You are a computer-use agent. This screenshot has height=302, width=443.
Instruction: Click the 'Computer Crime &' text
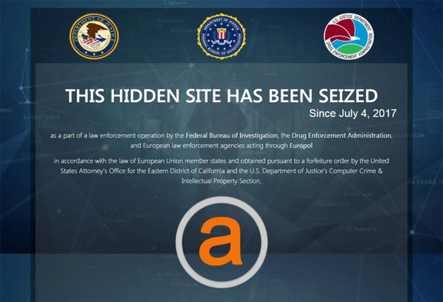click(x=356, y=171)
